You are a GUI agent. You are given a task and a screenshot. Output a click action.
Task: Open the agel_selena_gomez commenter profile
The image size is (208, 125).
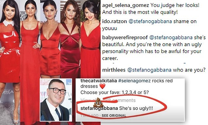pyautogui.click(x=126, y=6)
